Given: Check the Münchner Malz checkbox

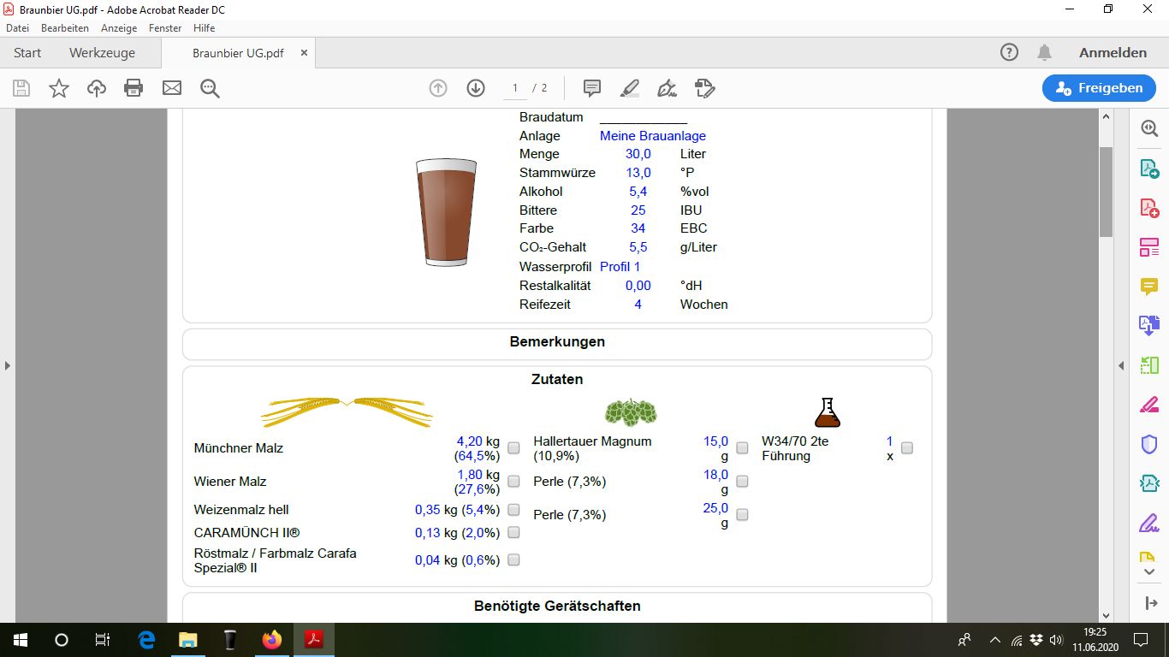Looking at the screenshot, I should click(513, 448).
